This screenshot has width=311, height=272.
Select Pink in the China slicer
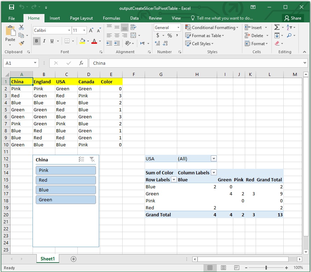coord(66,170)
